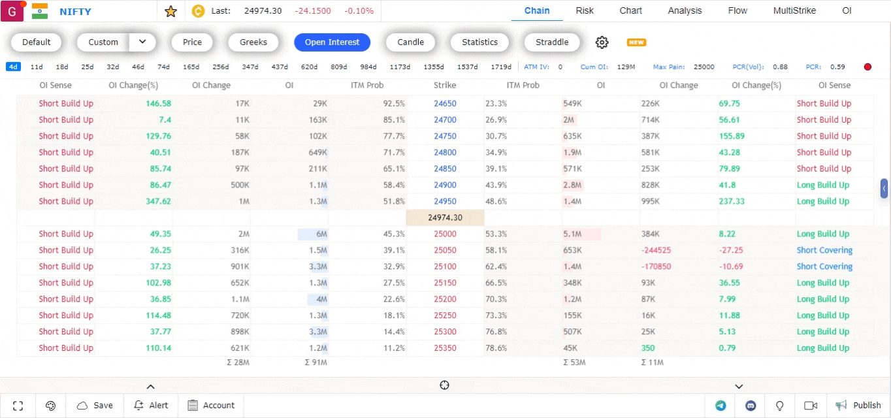Click the Publish button
Screen dimensions: 891x418
858,406
